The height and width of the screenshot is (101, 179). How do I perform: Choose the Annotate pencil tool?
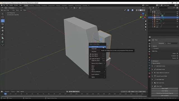coord(3,35)
